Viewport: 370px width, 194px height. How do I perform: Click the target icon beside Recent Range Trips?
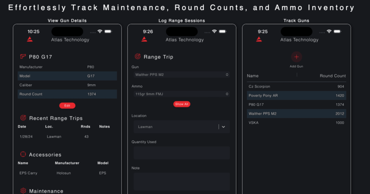click(x=23, y=118)
